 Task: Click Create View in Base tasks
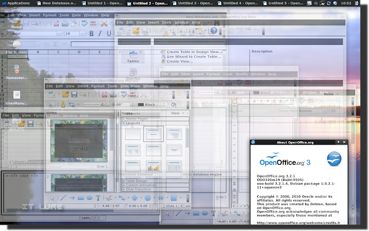click(x=180, y=61)
